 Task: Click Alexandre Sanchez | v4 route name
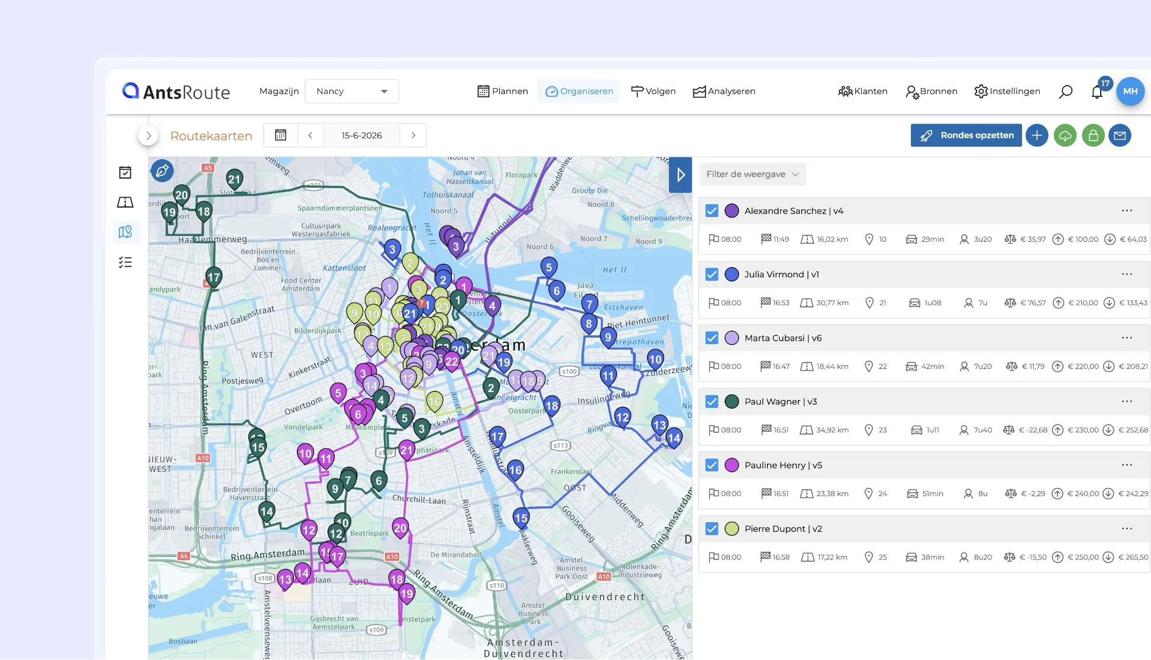[794, 211]
